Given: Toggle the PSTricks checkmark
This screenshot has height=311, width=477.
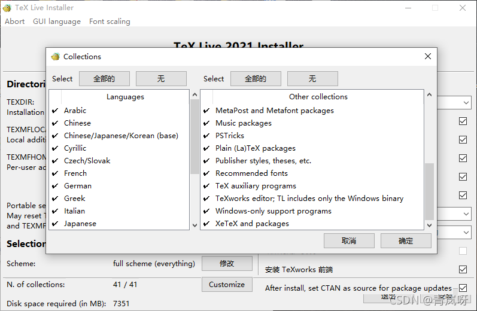Looking at the screenshot, I should pyautogui.click(x=206, y=136).
